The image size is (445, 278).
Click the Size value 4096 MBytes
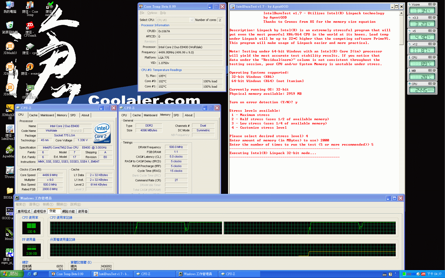149,131
